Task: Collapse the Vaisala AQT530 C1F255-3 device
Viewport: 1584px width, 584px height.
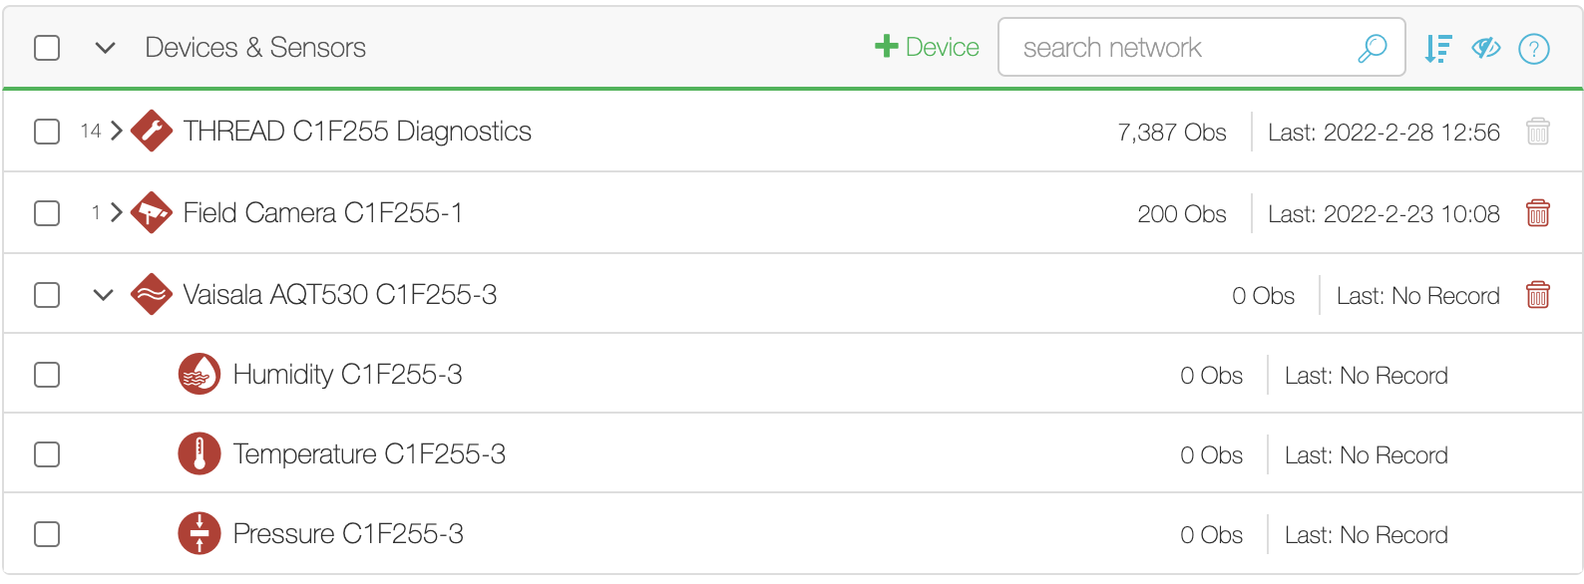Action: point(103,295)
